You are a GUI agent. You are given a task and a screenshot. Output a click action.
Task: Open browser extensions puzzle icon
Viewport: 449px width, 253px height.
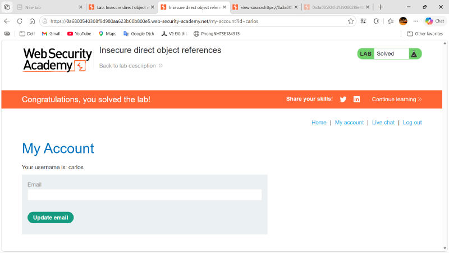pos(376,21)
